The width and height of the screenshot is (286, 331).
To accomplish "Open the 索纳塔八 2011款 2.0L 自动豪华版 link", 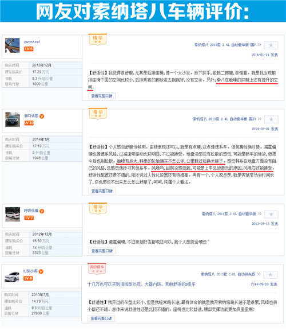I will [231, 214].
